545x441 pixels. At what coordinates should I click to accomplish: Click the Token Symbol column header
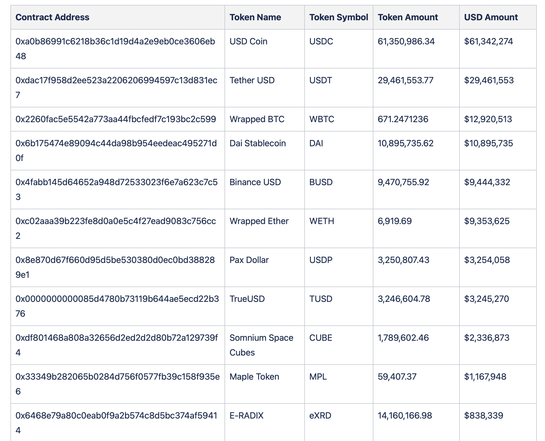coord(338,17)
